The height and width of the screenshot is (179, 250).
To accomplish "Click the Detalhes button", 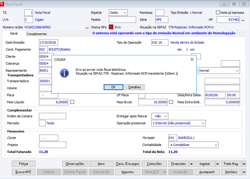I will [x=135, y=87].
